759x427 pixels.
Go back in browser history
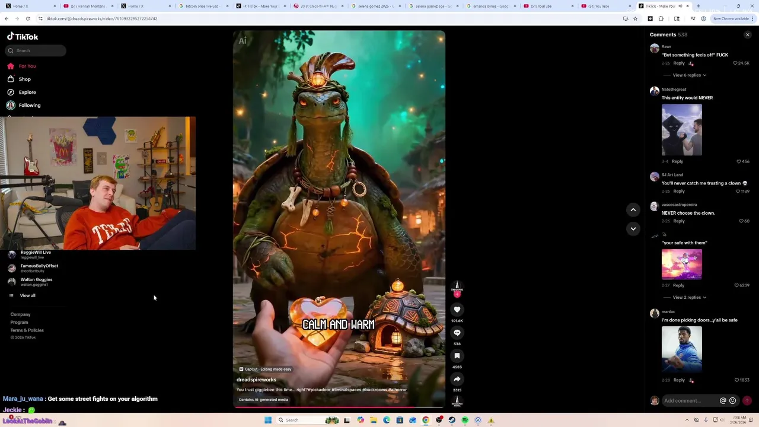7,18
